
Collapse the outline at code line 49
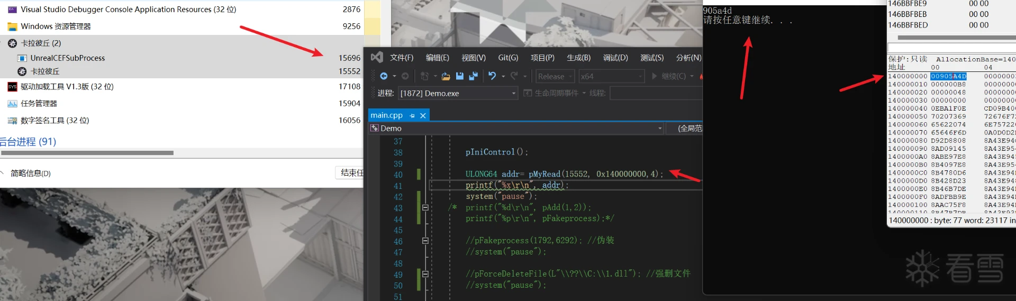(x=425, y=274)
